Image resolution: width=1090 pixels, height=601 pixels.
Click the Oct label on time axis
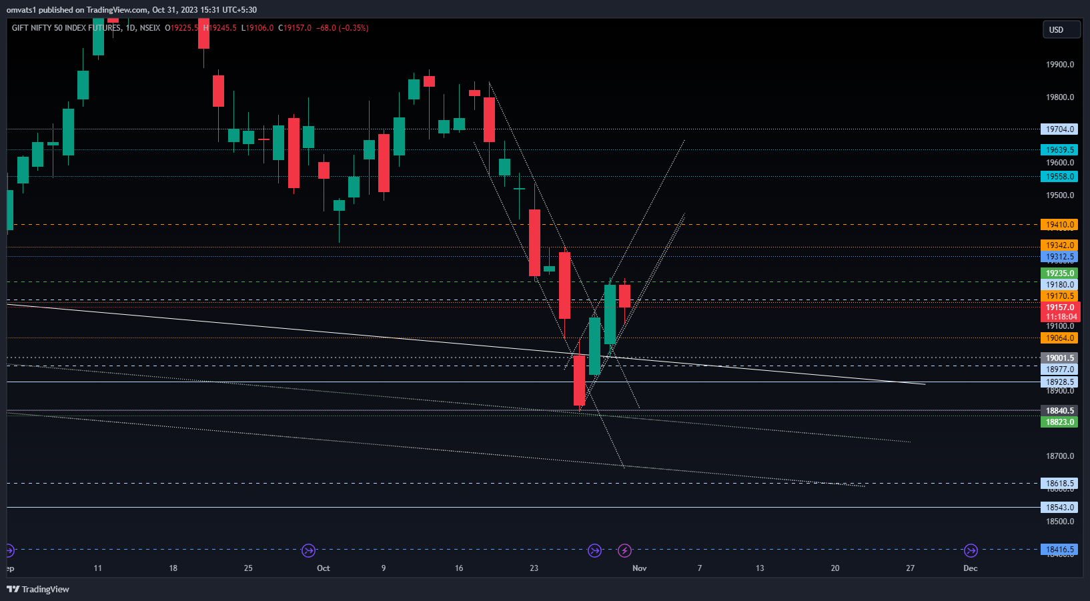(324, 568)
